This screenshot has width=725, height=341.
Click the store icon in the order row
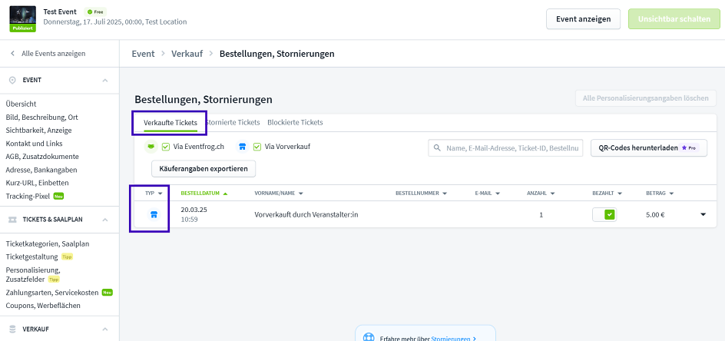click(154, 214)
